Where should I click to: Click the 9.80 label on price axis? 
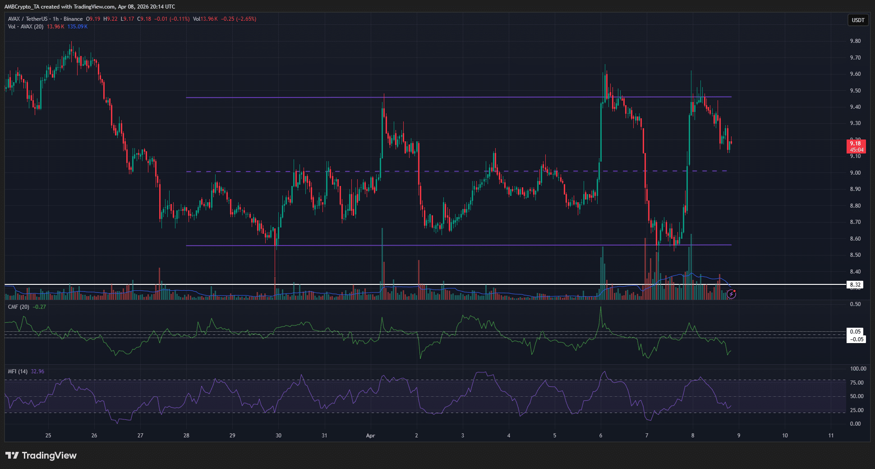coord(855,41)
